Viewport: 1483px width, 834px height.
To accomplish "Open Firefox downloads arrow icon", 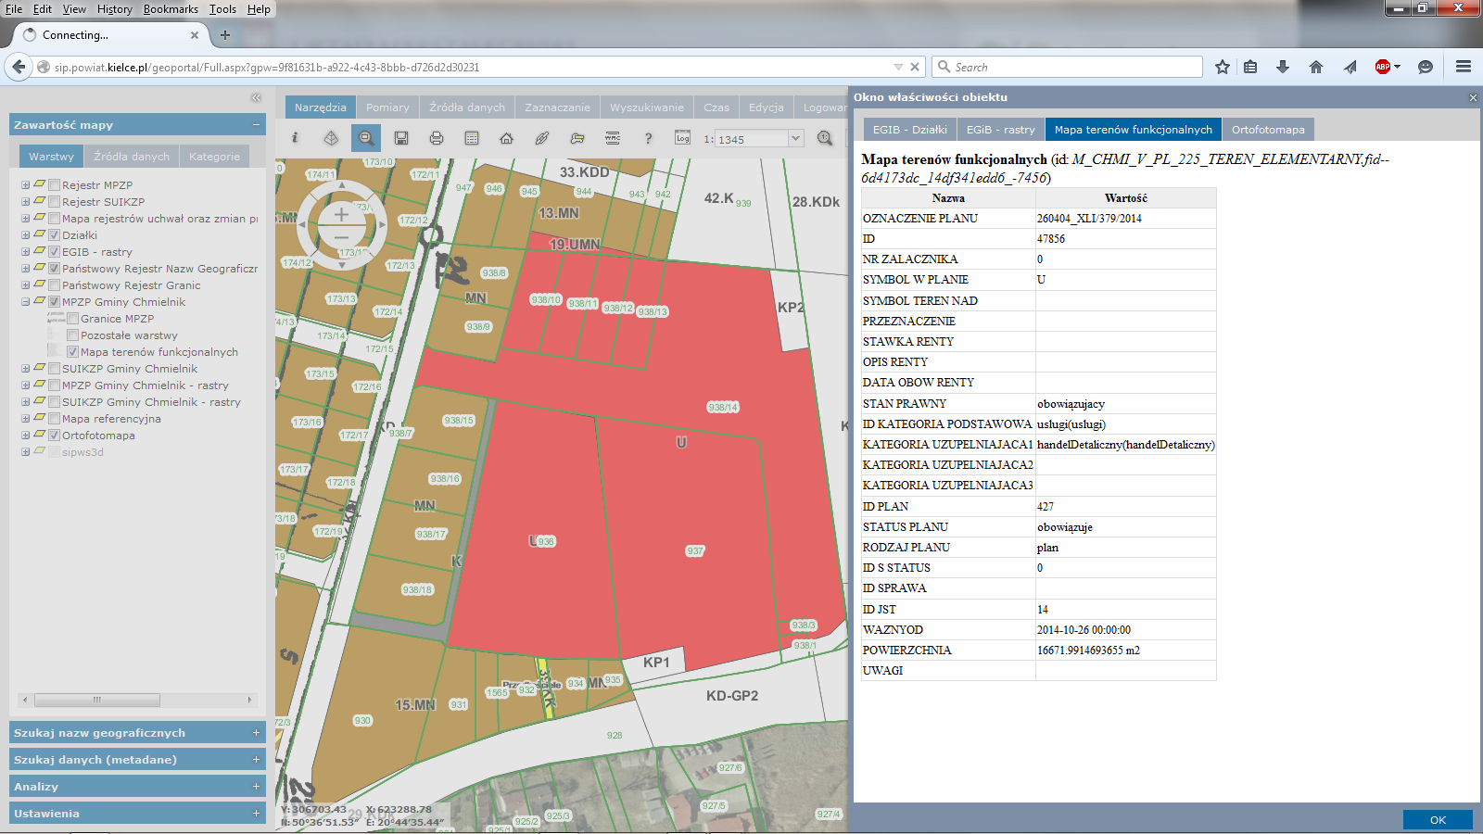I will pyautogui.click(x=1283, y=67).
